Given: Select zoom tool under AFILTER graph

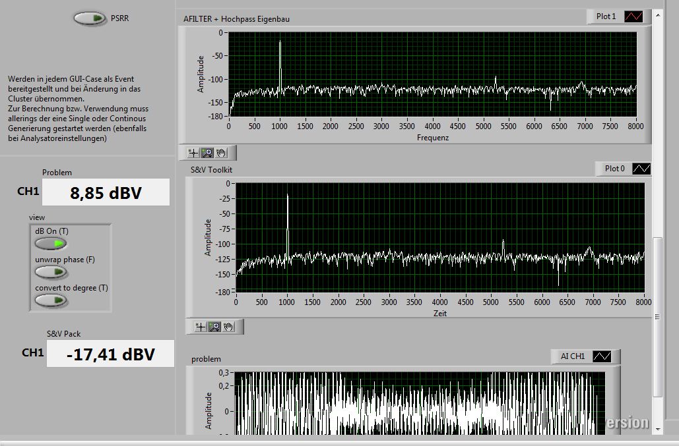Looking at the screenshot, I should pyautogui.click(x=207, y=153).
